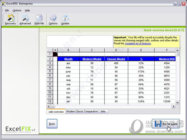Image resolution: width=187 pixels, height=140 pixels.
Task: Click the cell containing '12548'
Action: coord(165,101)
